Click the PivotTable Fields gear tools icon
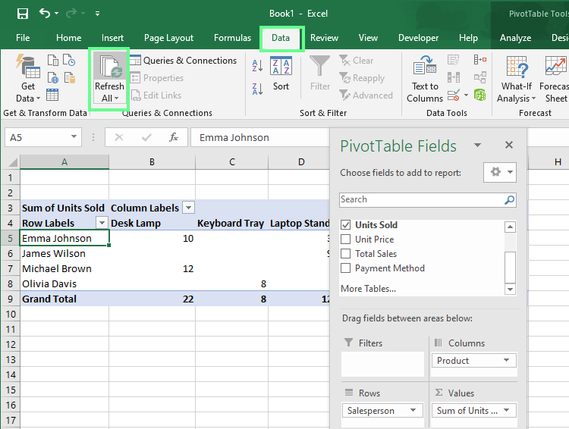The height and width of the screenshot is (429, 569). [x=495, y=172]
